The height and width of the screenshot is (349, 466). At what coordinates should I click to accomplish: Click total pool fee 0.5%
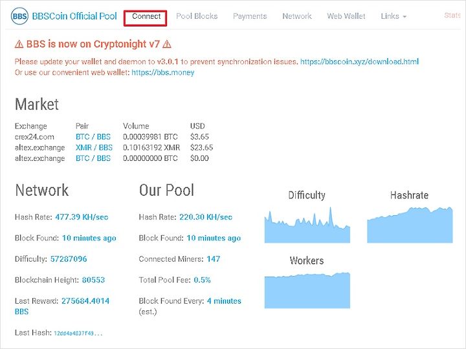[202, 280]
